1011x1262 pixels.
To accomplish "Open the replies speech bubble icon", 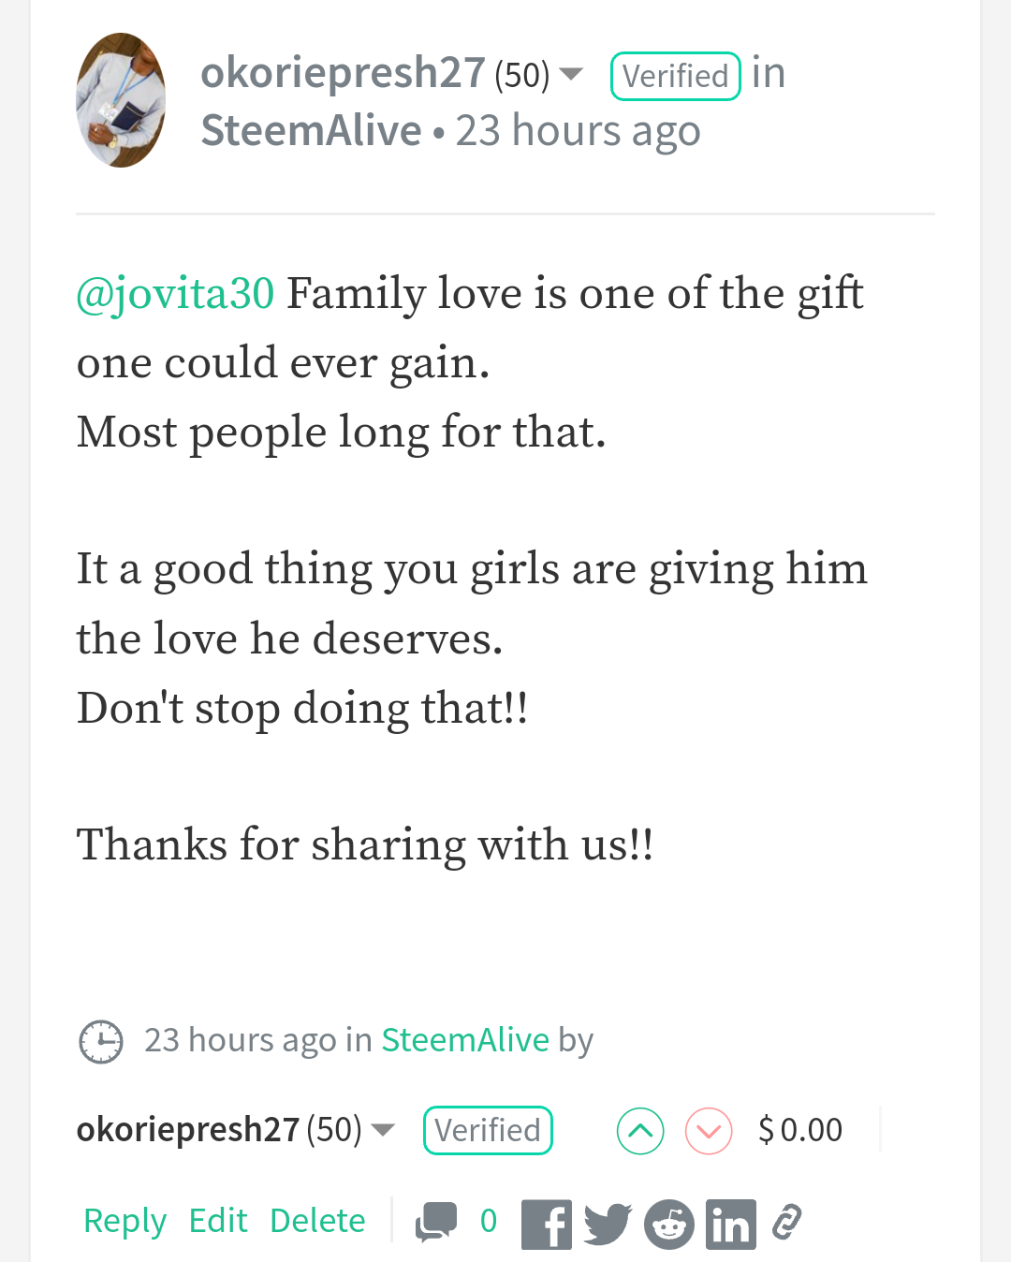I will click(436, 1222).
